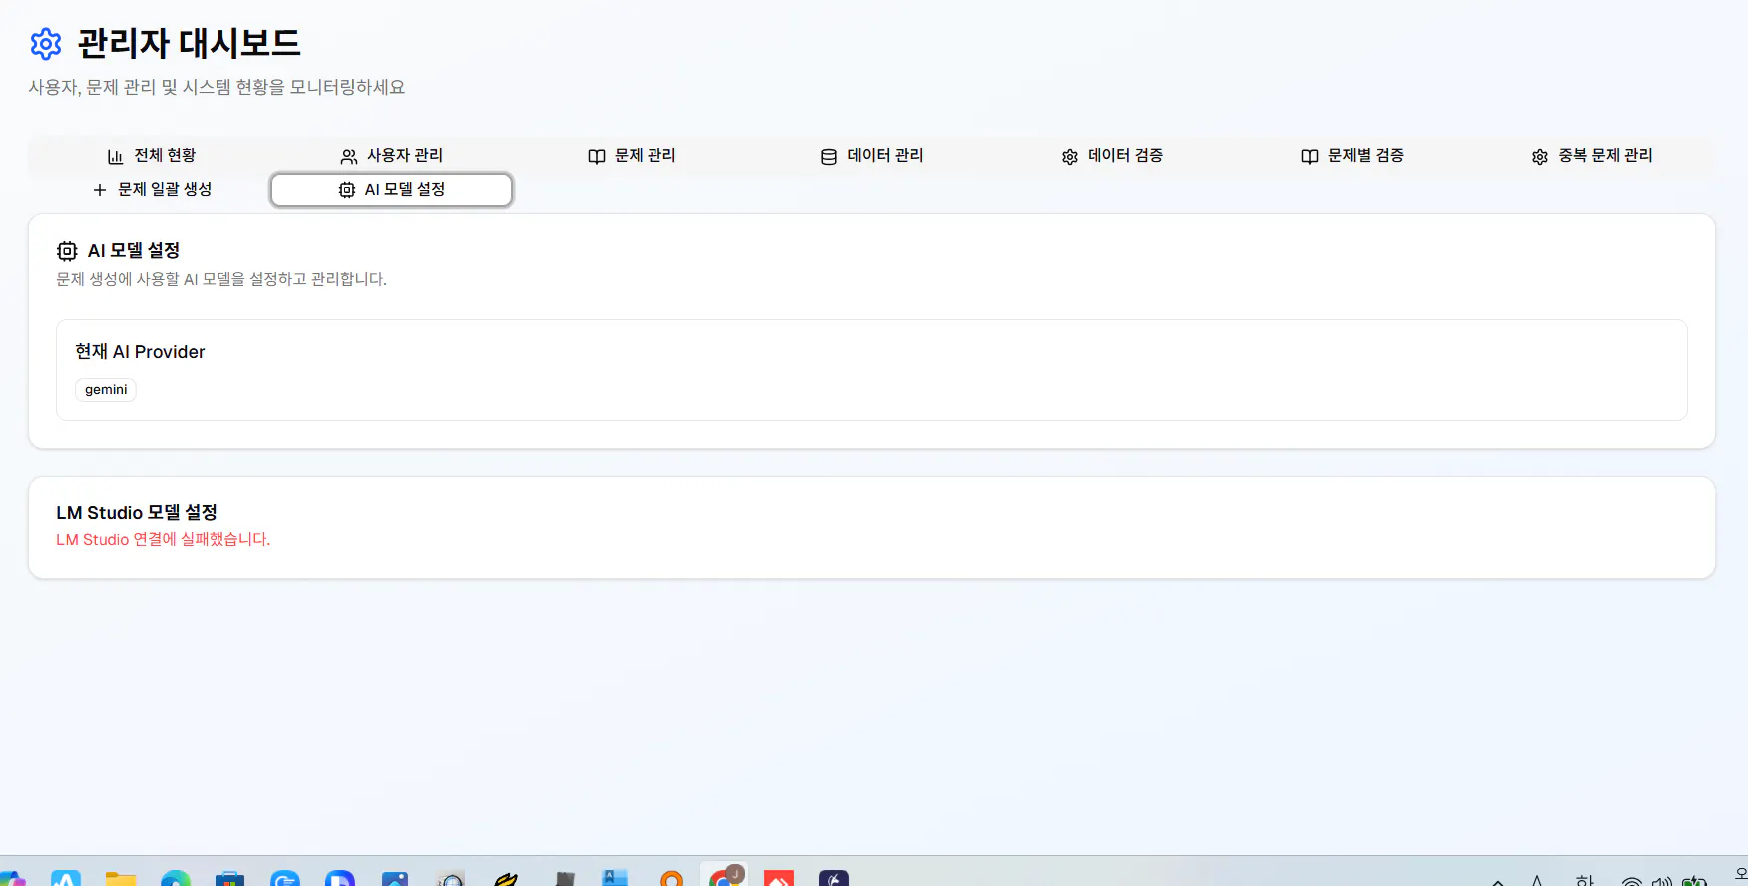
Task: Select the 문제 관리 tab
Action: click(x=632, y=156)
